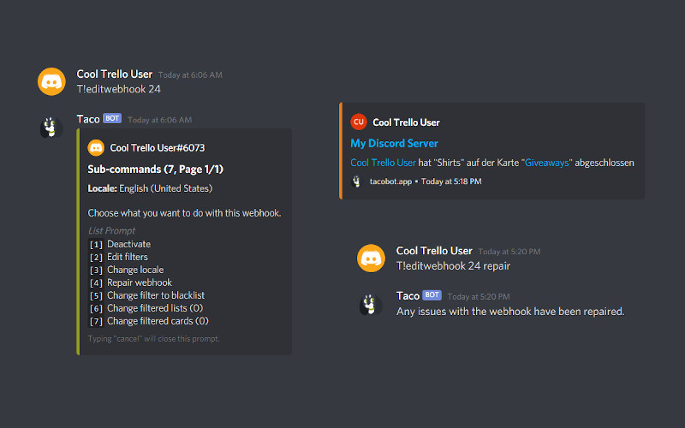This screenshot has height=428, width=685.
Task: Pick the Edit filters list option
Action: pos(128,257)
